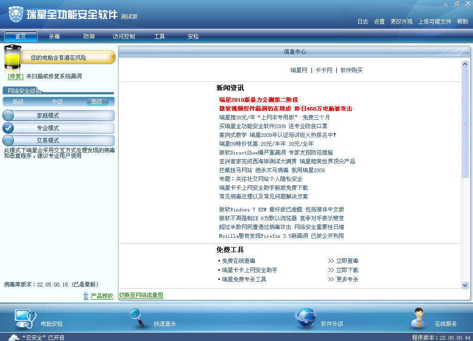This screenshot has height=341, width=473.
Task: Set network security level to 中级
Action: pyautogui.click(x=57, y=102)
